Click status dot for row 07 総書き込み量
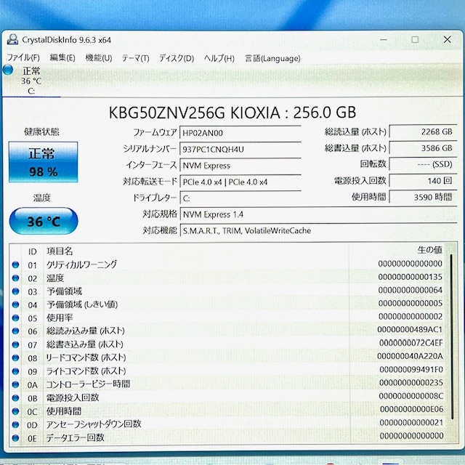465x465 pixels. [16, 344]
